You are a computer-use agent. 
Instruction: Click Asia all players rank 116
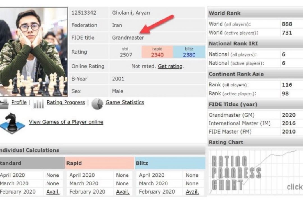pyautogui.click(x=287, y=85)
